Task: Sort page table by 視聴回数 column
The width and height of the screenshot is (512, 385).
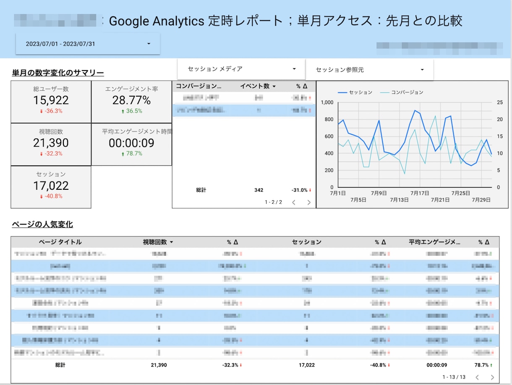Action: coord(158,242)
